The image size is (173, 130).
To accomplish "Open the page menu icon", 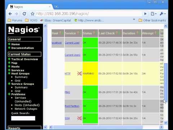I will (x=154, y=14).
